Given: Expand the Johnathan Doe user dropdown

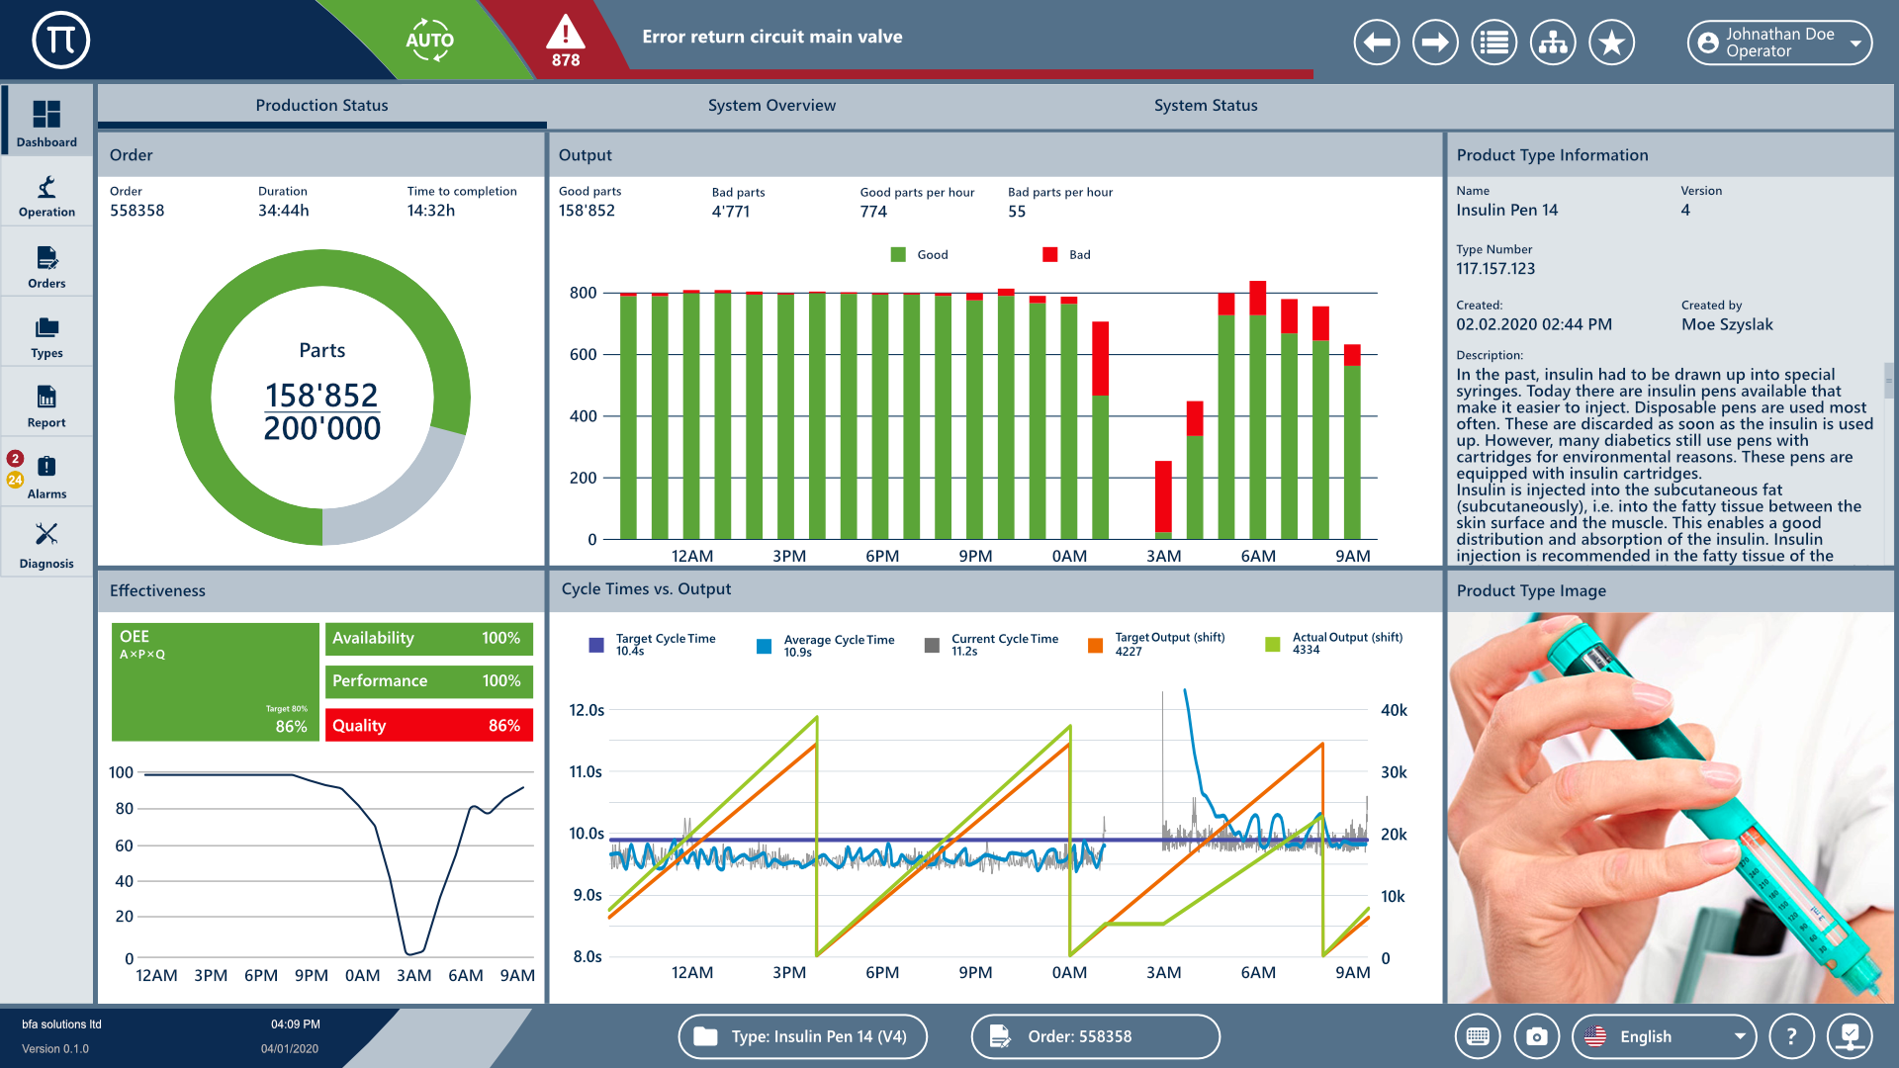Looking at the screenshot, I should pos(1779,43).
